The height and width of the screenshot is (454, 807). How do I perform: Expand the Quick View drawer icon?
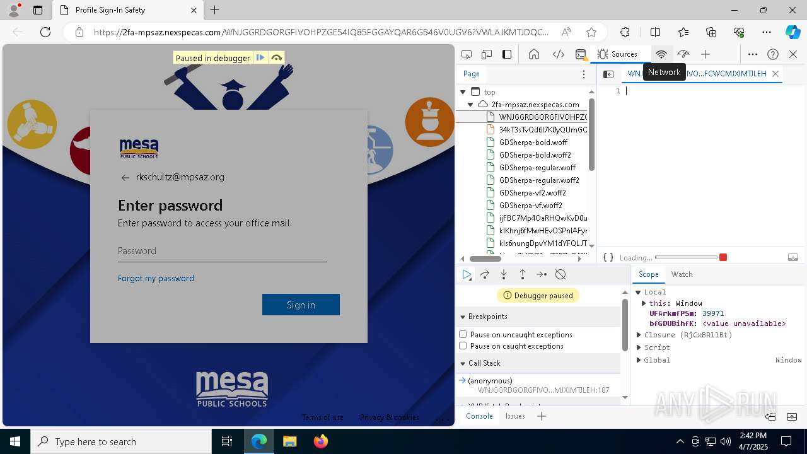click(792, 416)
